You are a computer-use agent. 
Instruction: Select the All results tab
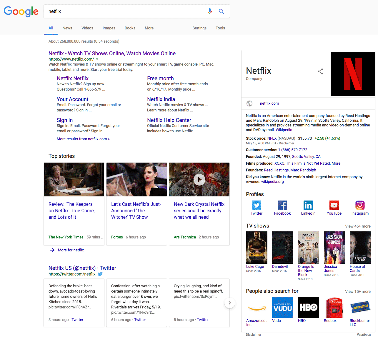(51, 28)
